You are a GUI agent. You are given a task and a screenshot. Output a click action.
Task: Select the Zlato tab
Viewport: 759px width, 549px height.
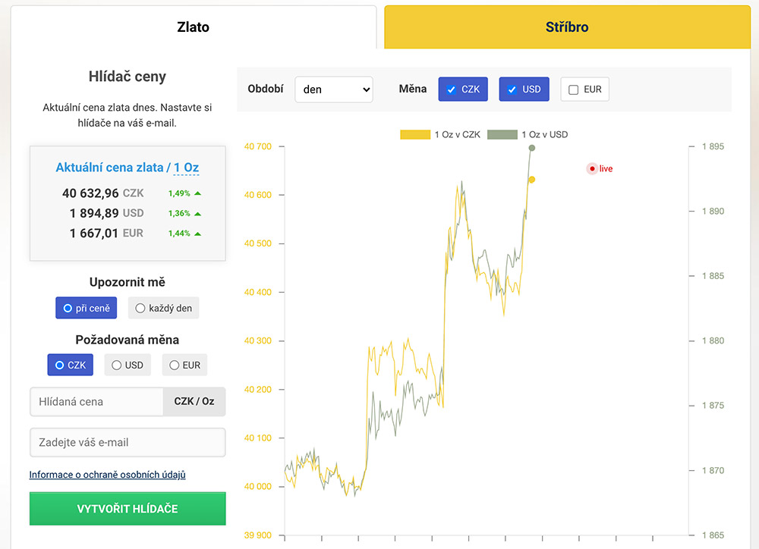[193, 27]
